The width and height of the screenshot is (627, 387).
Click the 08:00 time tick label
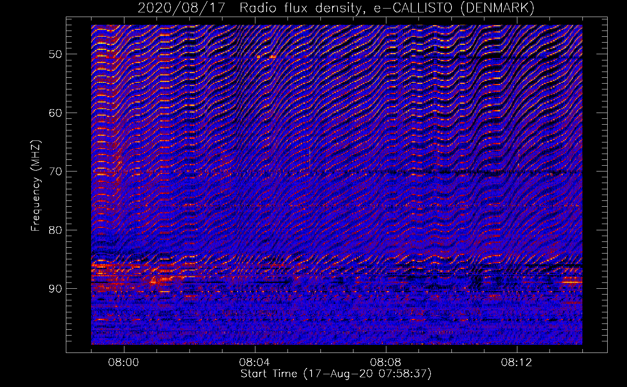click(124, 363)
